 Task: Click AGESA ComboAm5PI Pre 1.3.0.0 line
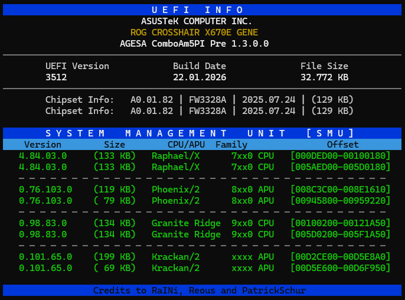194,44
